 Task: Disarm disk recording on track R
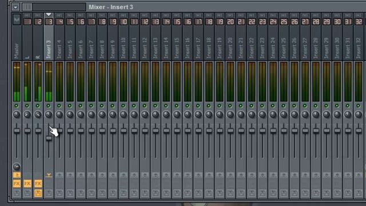(38, 193)
